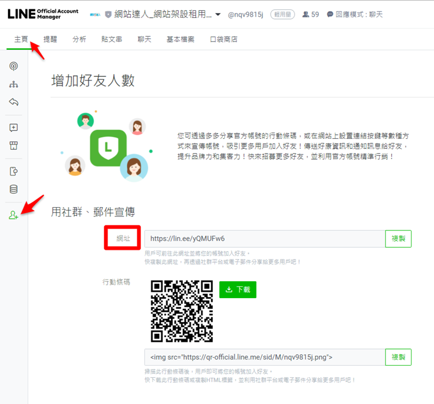Image resolution: width=434 pixels, height=404 pixels.
Task: Open the rich message plus icon
Action: (13, 128)
